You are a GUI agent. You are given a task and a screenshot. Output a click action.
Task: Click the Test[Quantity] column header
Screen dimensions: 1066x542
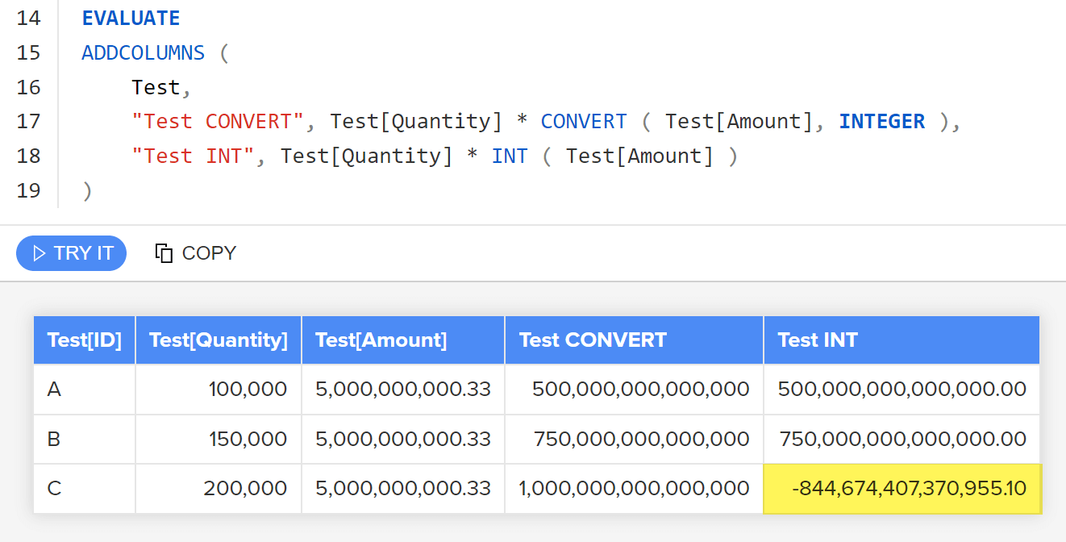click(x=218, y=340)
